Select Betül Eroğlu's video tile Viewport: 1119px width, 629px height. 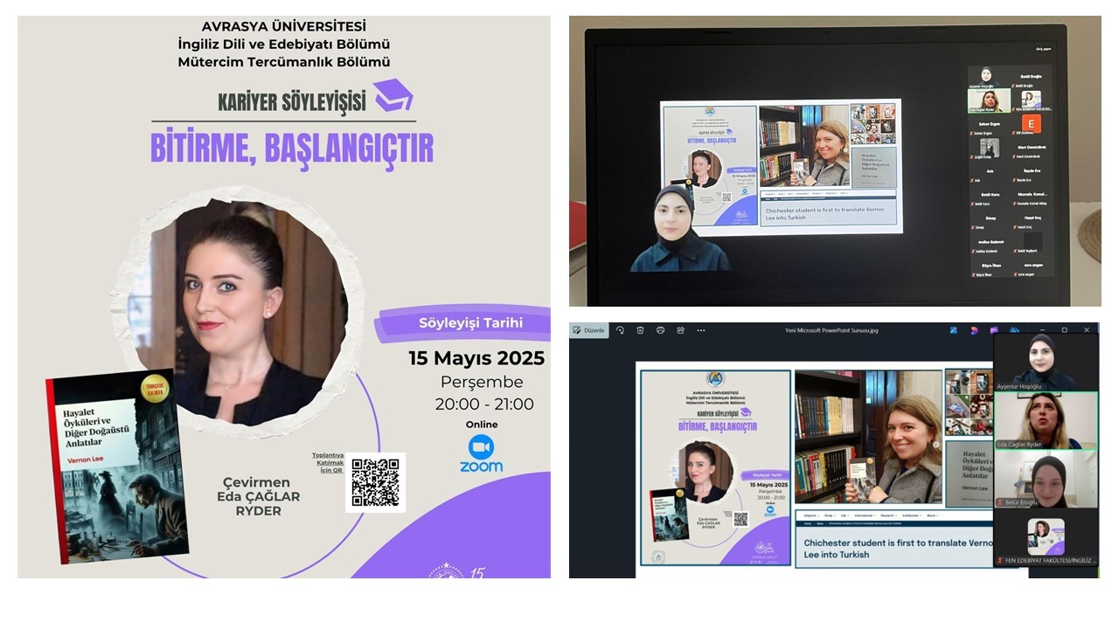click(x=1046, y=480)
